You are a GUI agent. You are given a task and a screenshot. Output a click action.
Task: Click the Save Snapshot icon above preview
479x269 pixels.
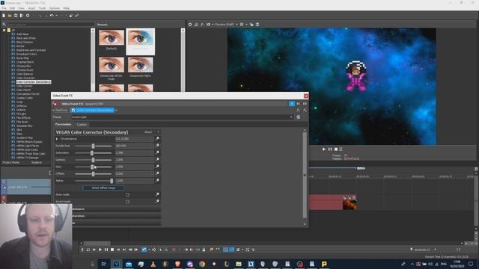(257, 25)
